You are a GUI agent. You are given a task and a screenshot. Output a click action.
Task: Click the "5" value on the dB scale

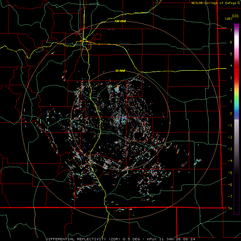pyautogui.click(x=231, y=54)
